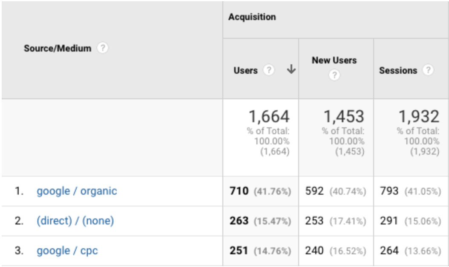The image size is (449, 267).
Task: Sort by Users column header
Action: click(x=245, y=70)
